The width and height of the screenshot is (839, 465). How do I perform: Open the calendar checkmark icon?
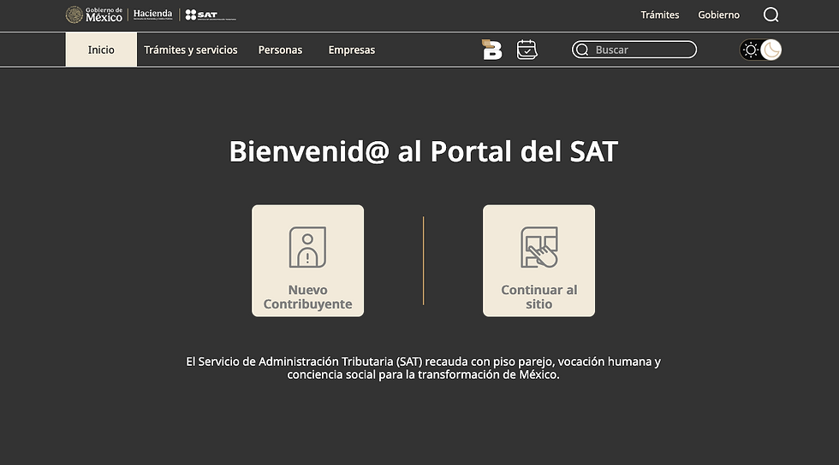[x=527, y=50]
